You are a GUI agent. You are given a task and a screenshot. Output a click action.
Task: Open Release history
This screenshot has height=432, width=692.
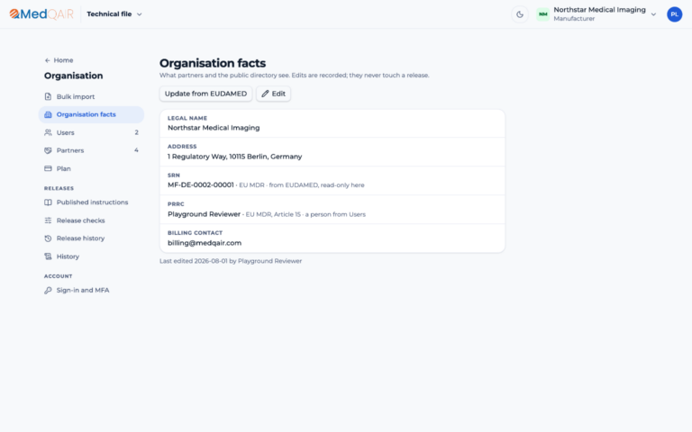91,238
